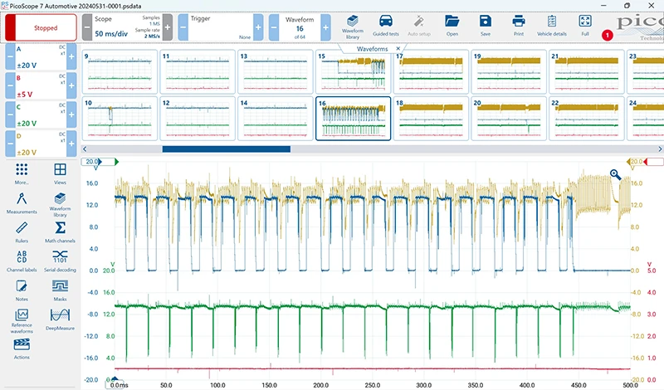Image resolution: width=664 pixels, height=390 pixels.
Task: Decrease Channel A range
Action: [10, 56]
